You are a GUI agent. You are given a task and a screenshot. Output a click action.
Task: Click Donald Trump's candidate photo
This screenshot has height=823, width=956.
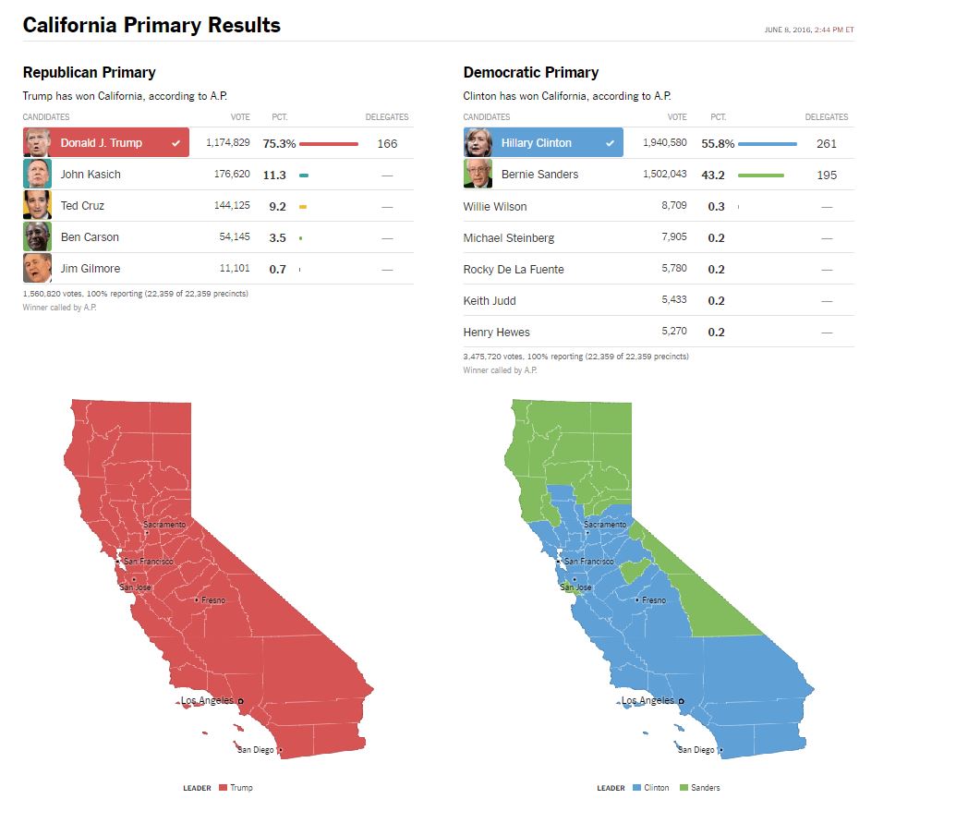[38, 143]
